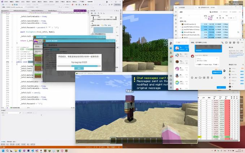
Task: Click the microphone voice message icon in QQ
Action: tap(212, 78)
